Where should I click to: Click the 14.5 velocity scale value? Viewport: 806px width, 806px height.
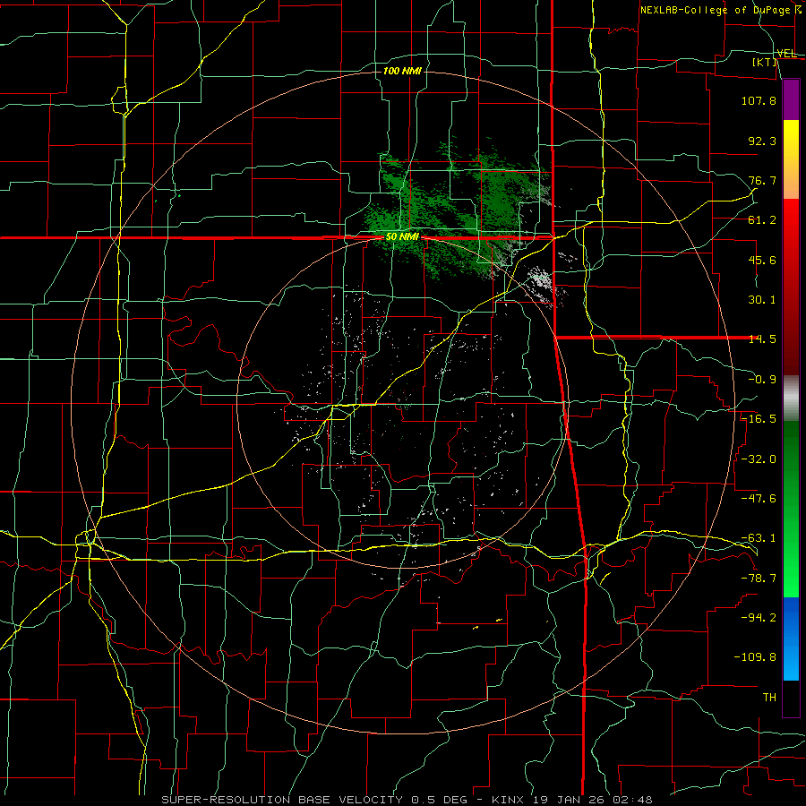point(762,339)
